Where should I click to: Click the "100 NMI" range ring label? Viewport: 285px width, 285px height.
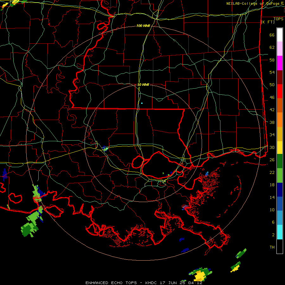(x=143, y=26)
